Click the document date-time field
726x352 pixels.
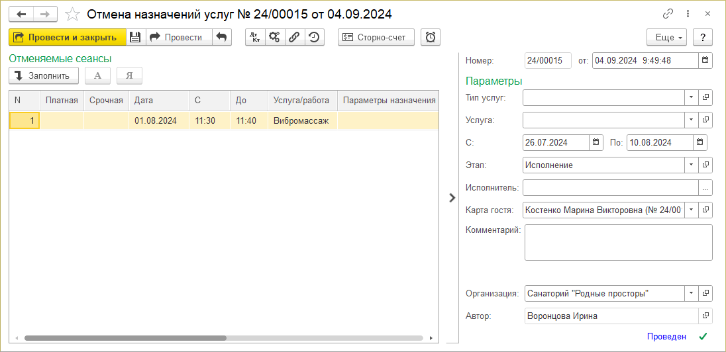coord(645,61)
